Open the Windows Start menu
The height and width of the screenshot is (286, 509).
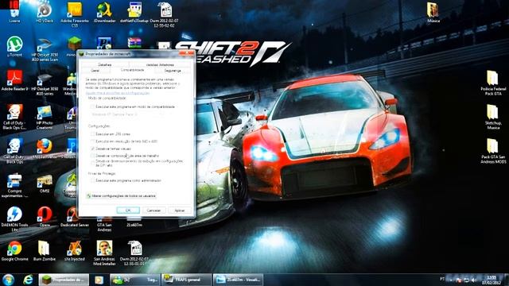pos(9,280)
